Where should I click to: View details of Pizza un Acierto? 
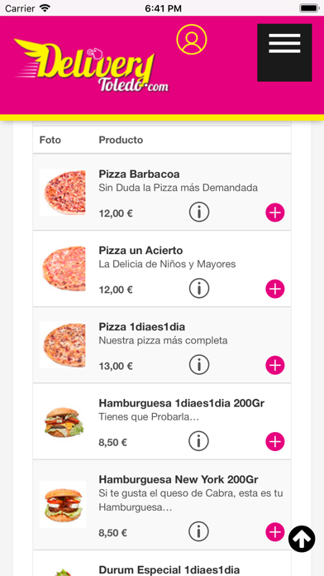199,288
